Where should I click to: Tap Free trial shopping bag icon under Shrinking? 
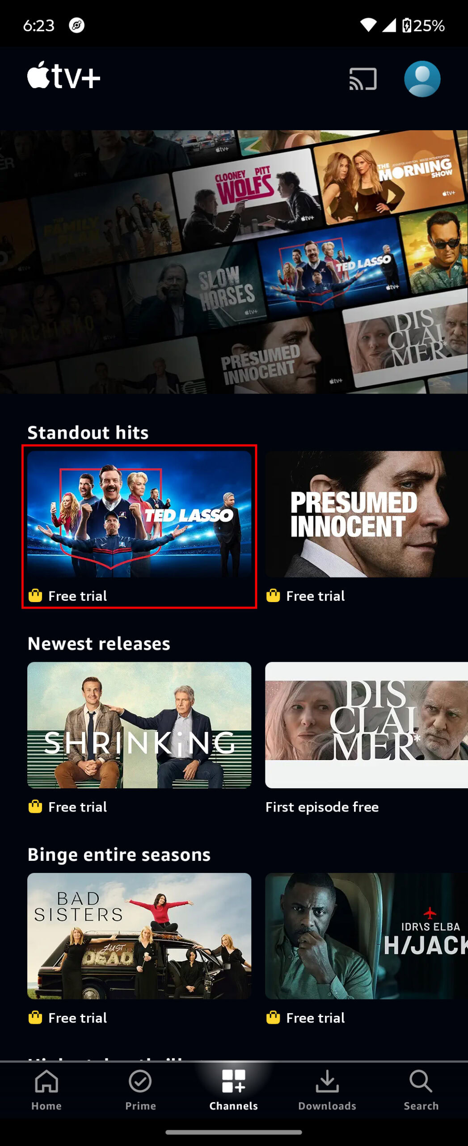35,806
